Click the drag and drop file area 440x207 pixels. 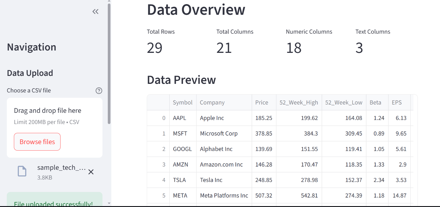55,116
